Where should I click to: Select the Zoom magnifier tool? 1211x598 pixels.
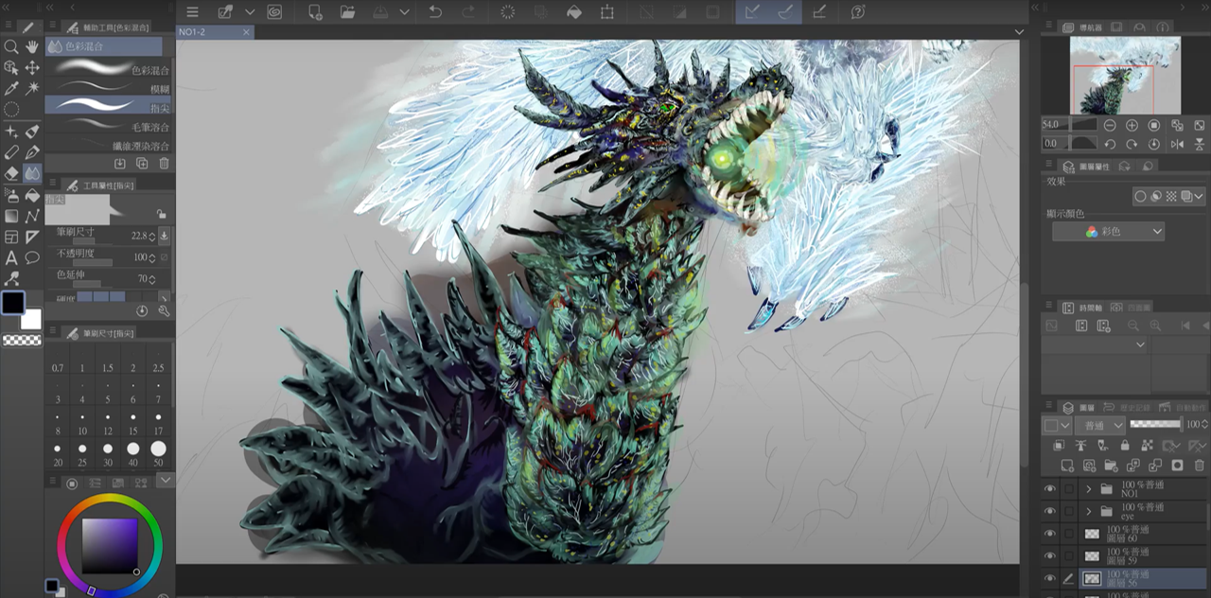click(11, 46)
